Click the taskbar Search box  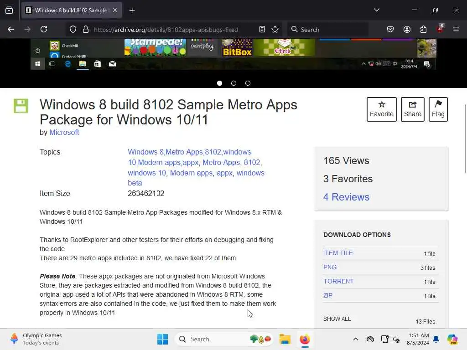point(224,339)
